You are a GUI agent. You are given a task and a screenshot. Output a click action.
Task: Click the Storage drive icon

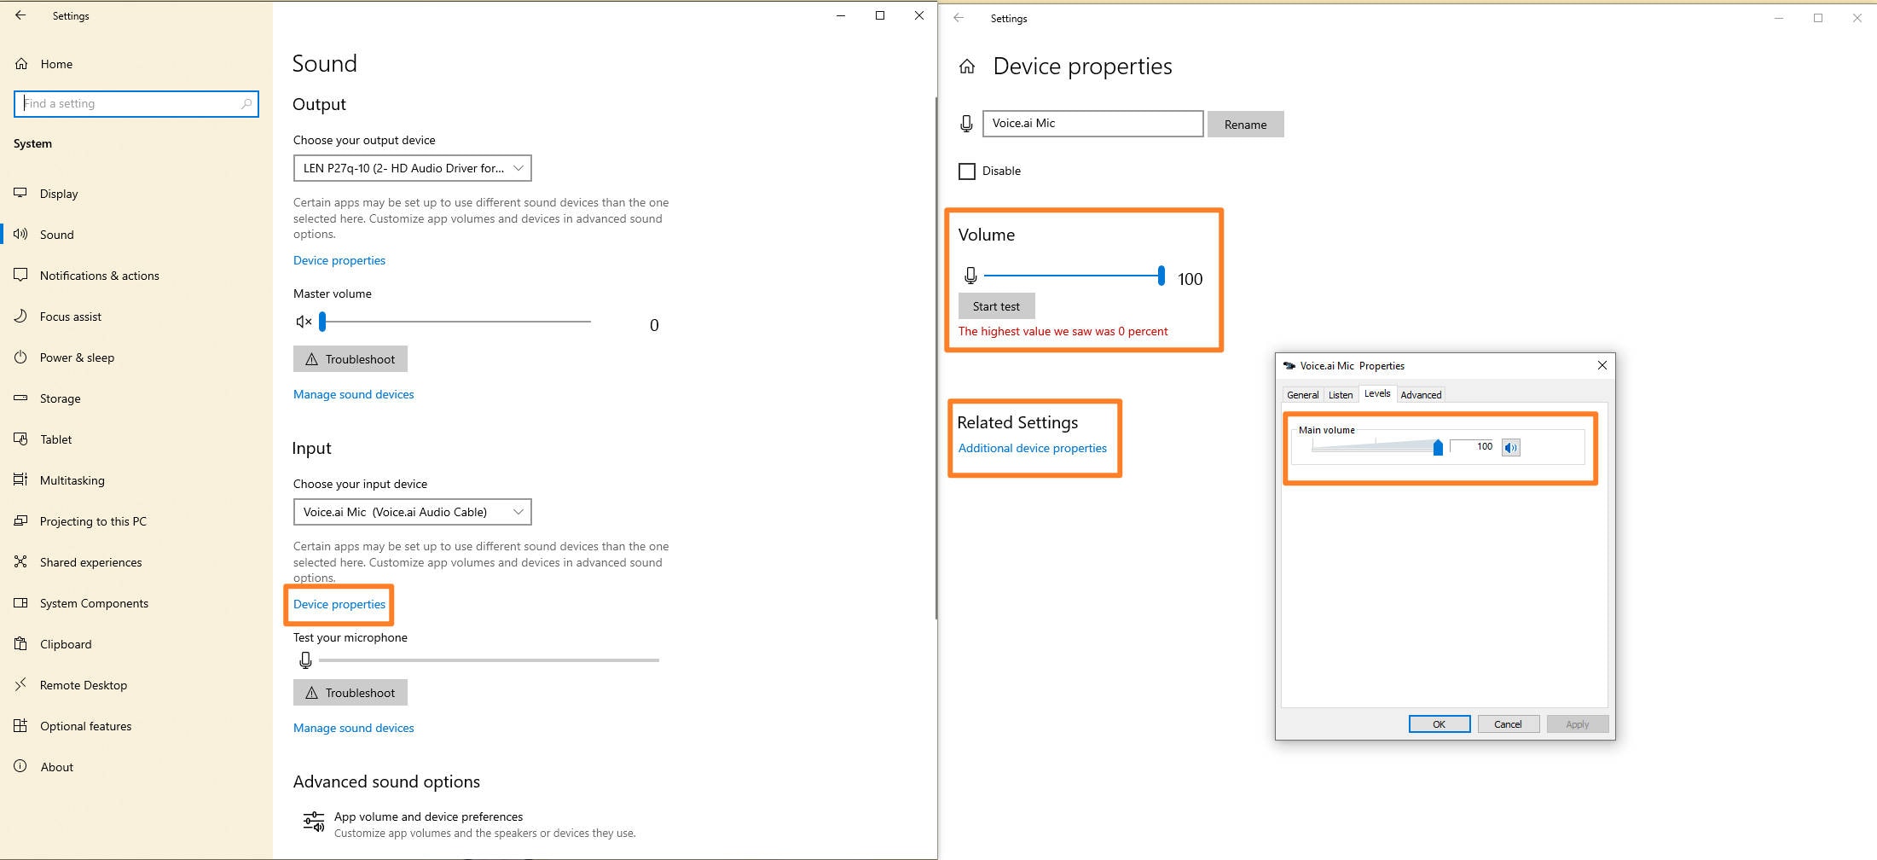(x=21, y=398)
